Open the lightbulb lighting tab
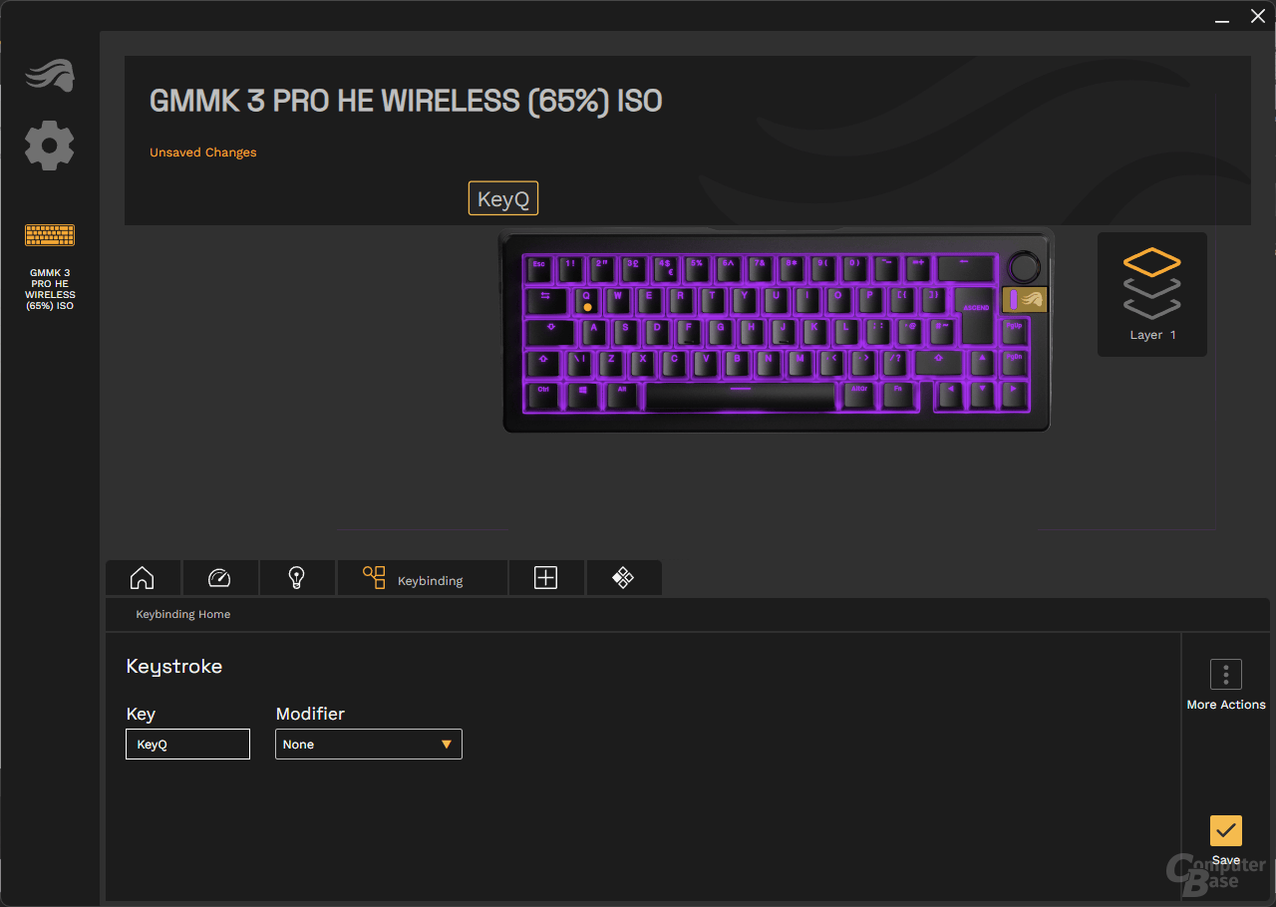 click(296, 578)
